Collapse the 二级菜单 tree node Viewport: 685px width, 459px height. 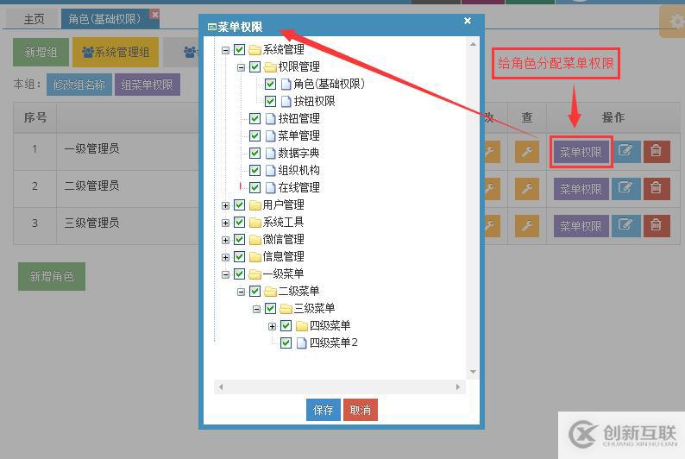point(242,292)
